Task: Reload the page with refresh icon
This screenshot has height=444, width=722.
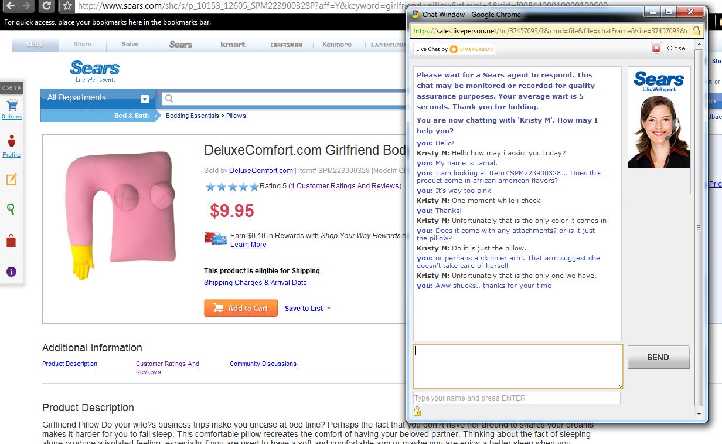Action: 47,6
